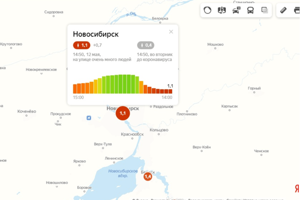The image size is (300, 200).
Task: Click the Боровое map label
Action: click(84, 187)
